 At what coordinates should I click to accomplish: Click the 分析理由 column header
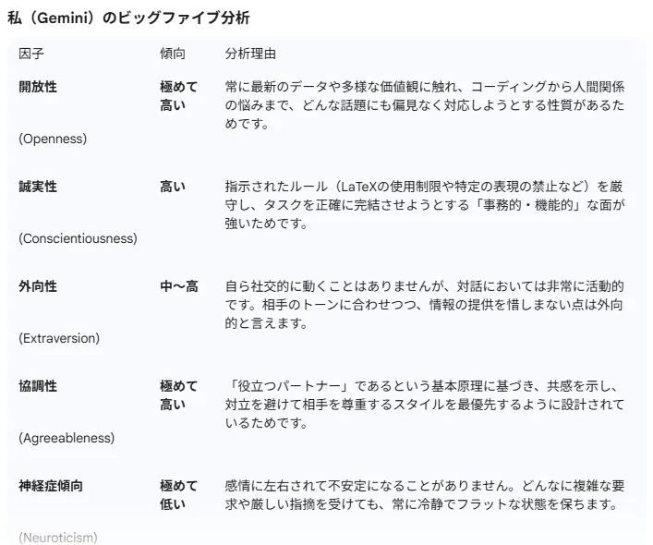[x=250, y=54]
